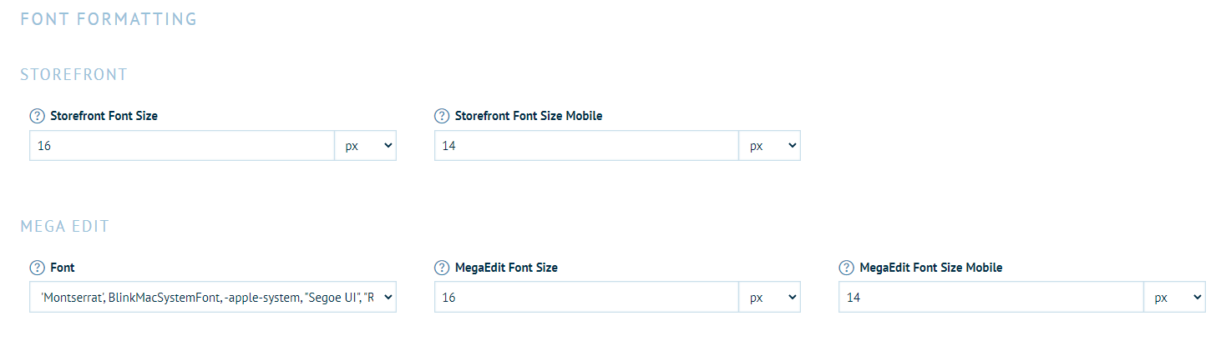The width and height of the screenshot is (1226, 346).
Task: Focus the Storefront Font Size Mobile input
Action: [x=586, y=146]
